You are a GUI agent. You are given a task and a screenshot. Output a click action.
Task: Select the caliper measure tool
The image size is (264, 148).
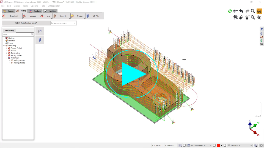pos(235,11)
